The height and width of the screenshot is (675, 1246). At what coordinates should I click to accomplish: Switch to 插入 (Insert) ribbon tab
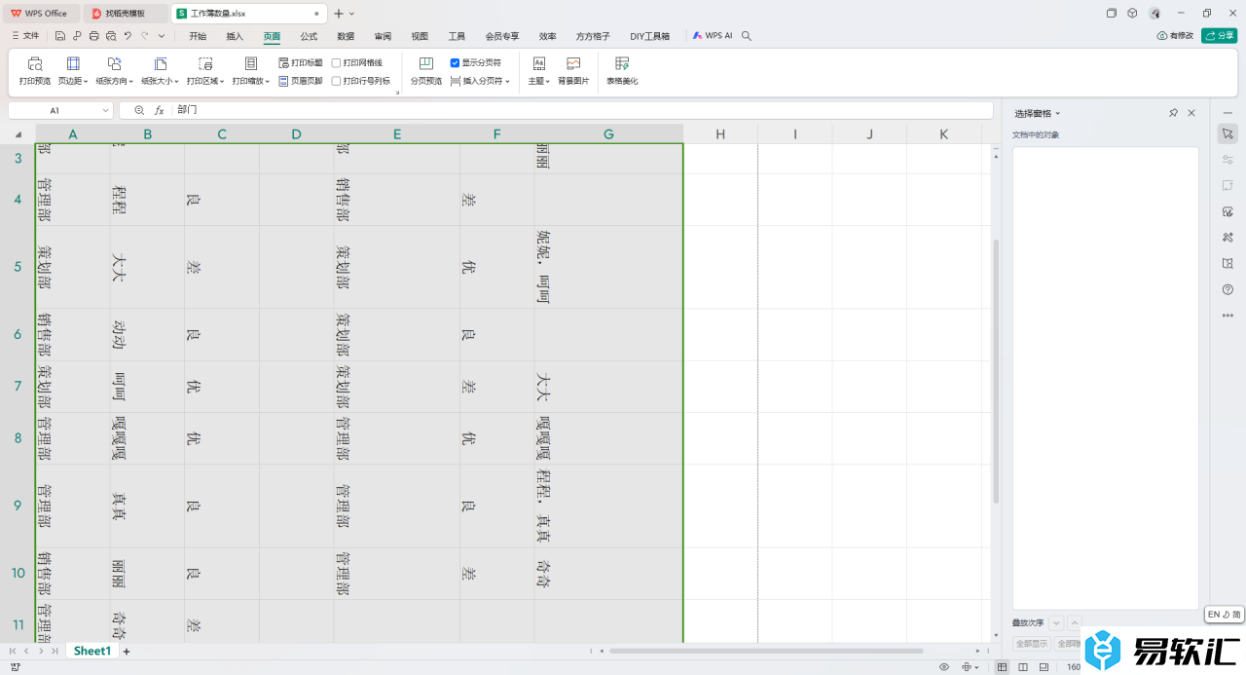(235, 36)
